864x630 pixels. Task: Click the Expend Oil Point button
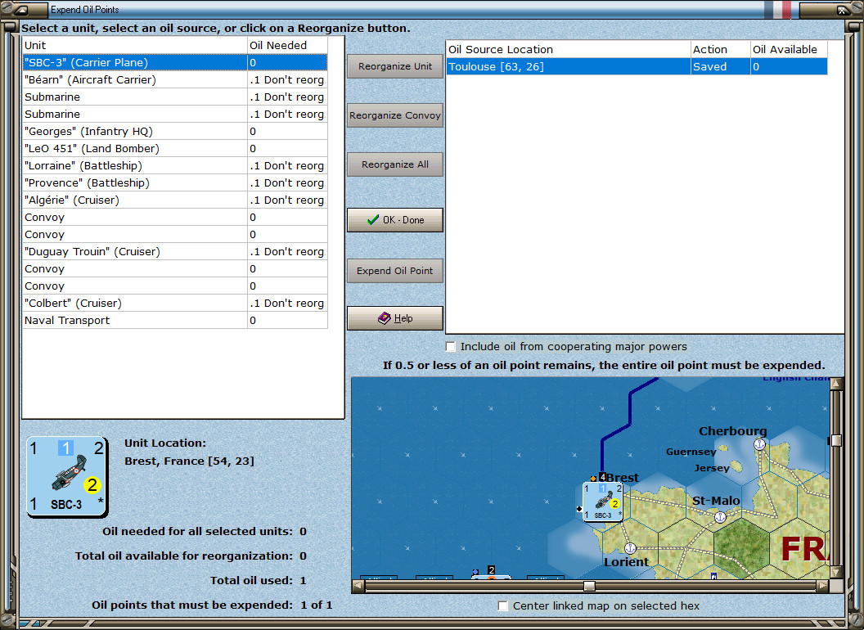395,271
